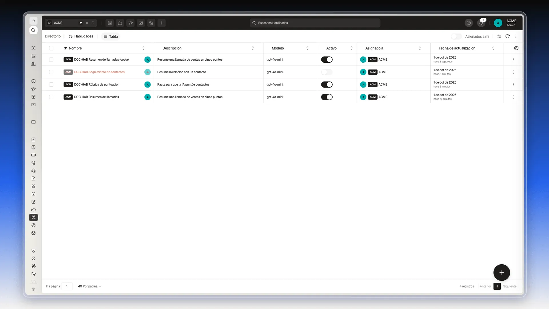Open the 40 Por página dropdown
Screen dimensions: 549x309
tap(90, 286)
